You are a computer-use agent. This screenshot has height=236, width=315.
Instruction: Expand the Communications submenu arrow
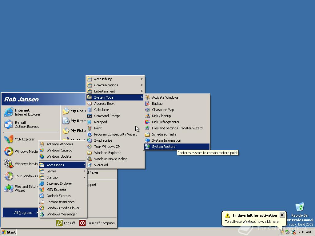point(142,85)
